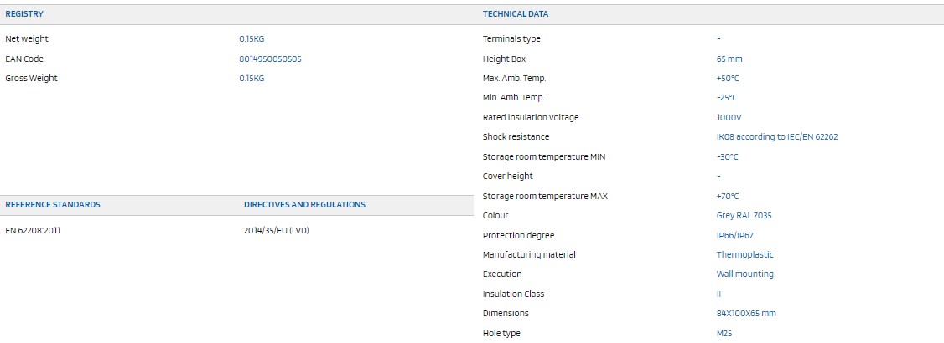Select the 84X100X65 mm dimensions value

tap(746, 314)
